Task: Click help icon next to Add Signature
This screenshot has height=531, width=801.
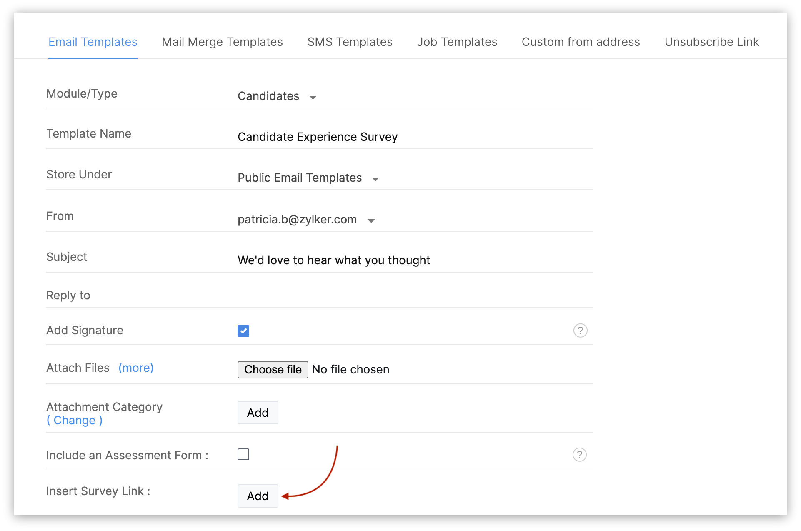Action: (580, 331)
